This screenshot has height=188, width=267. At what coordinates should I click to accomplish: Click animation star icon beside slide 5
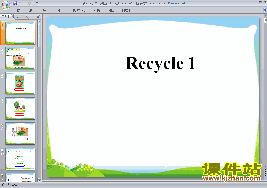coord(2,129)
